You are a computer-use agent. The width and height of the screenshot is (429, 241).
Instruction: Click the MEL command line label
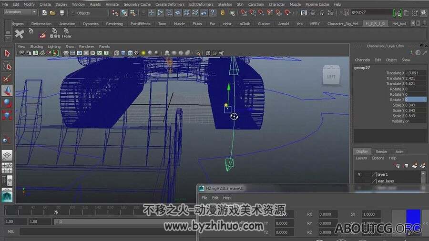(10, 231)
